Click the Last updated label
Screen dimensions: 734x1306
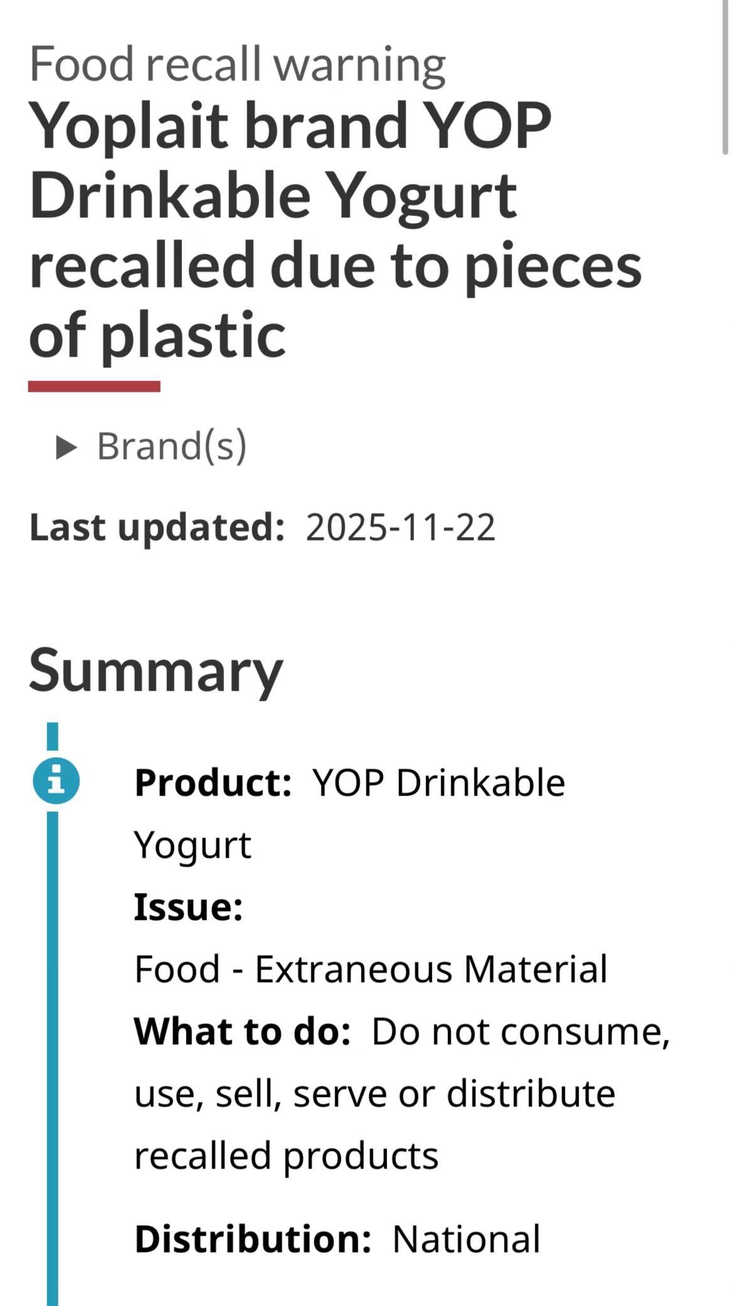(157, 527)
